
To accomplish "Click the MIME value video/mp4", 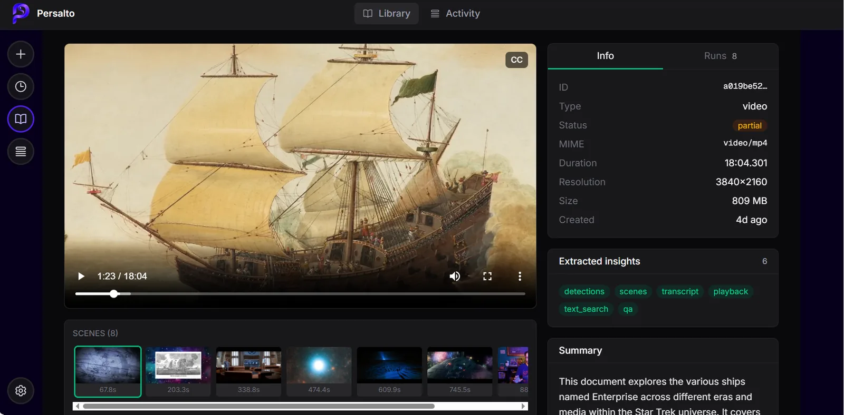I will pyautogui.click(x=745, y=143).
